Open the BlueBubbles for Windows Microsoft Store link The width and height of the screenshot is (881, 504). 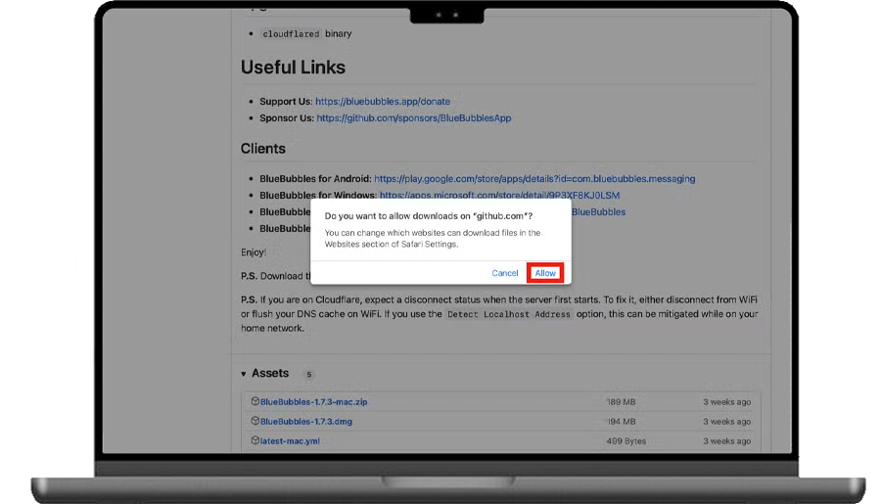pos(499,196)
